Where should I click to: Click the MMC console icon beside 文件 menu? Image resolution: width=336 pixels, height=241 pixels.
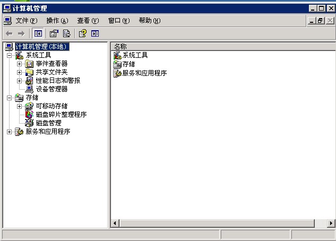click(8, 21)
